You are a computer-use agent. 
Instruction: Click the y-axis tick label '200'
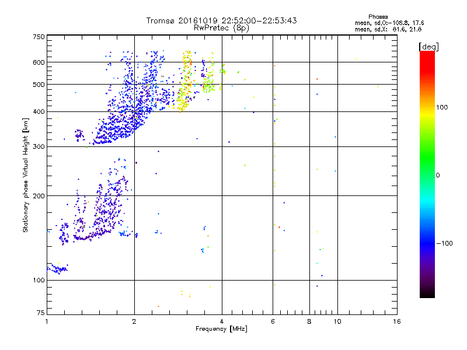[39, 196]
